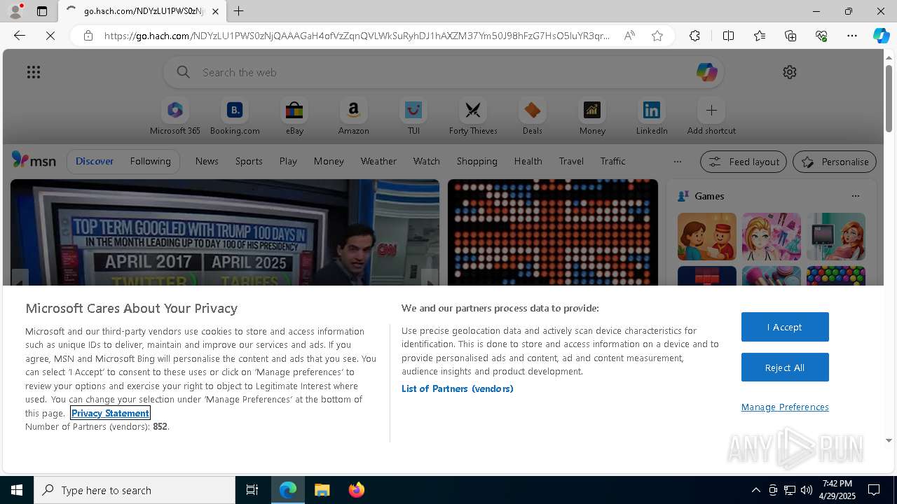Add a new shortcut tile
This screenshot has height=504, width=897.
pos(711,116)
